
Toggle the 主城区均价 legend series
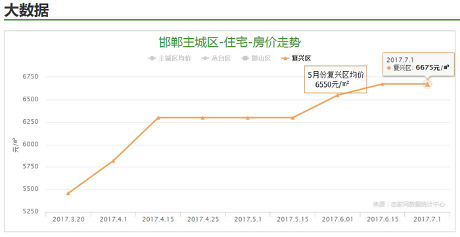[x=170, y=58]
